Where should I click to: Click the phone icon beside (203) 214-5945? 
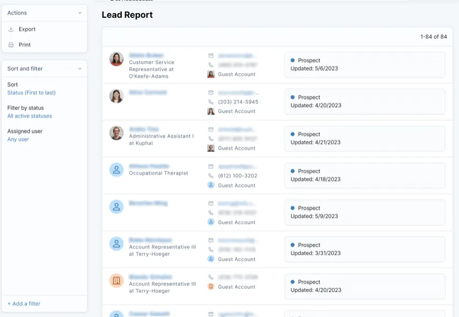pos(211,101)
